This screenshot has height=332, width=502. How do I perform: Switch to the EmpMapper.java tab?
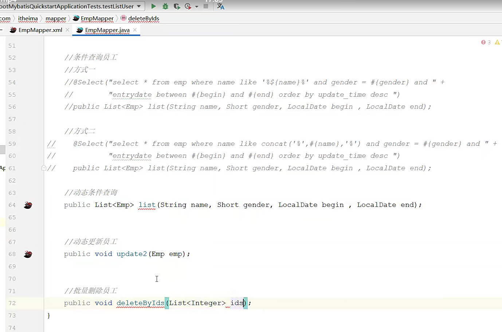point(107,30)
